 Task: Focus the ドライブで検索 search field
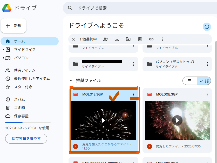[140, 8]
